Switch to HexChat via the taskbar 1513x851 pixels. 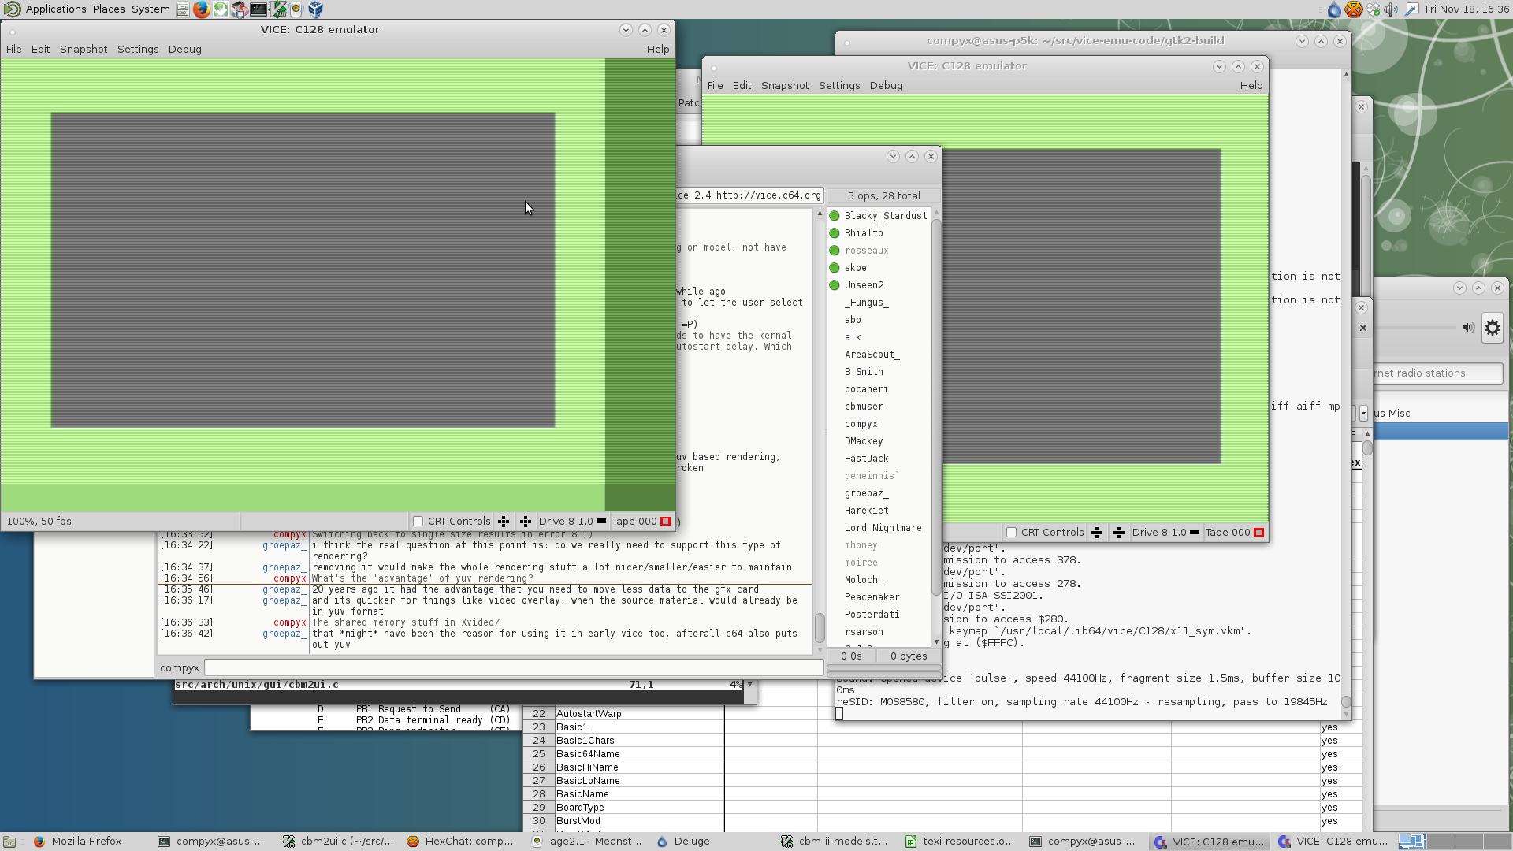460,842
